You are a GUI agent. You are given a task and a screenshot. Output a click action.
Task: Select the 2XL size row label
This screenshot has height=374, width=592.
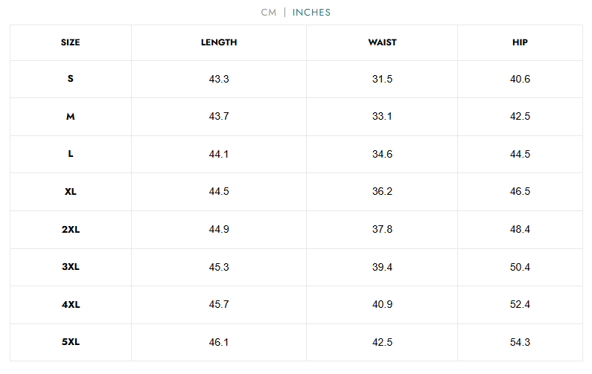[71, 229]
